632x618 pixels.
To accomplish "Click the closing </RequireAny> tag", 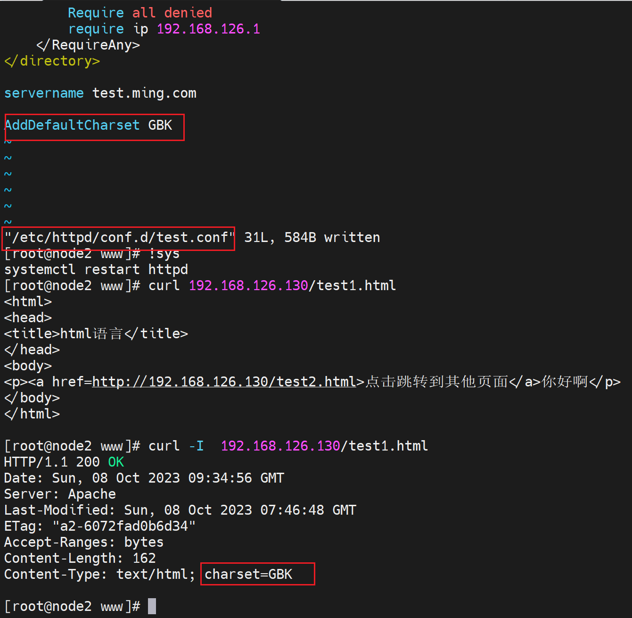I will click(88, 45).
